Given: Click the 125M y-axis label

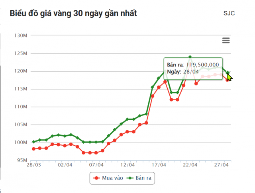Looking at the screenshot, I should (x=21, y=53).
